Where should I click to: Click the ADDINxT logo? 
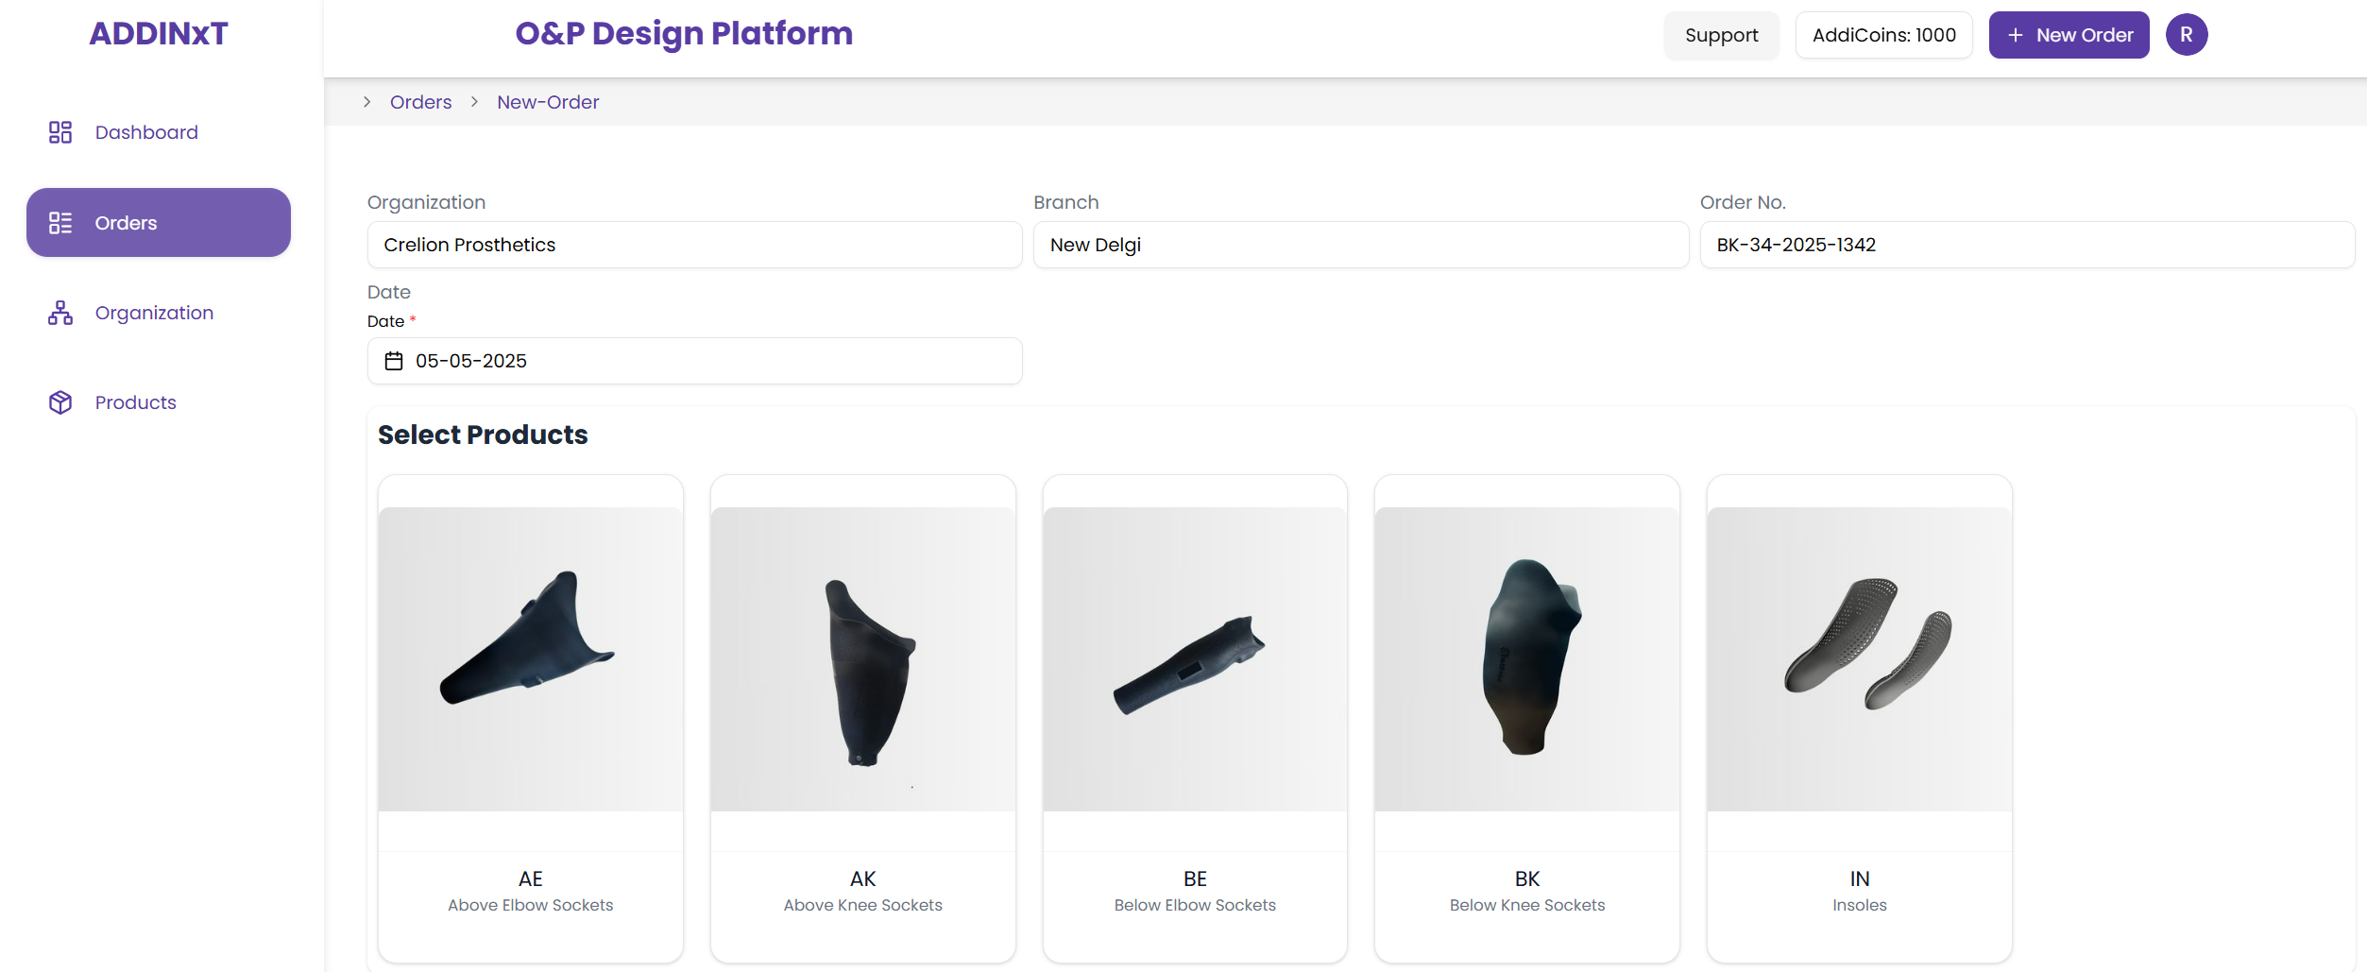[159, 34]
